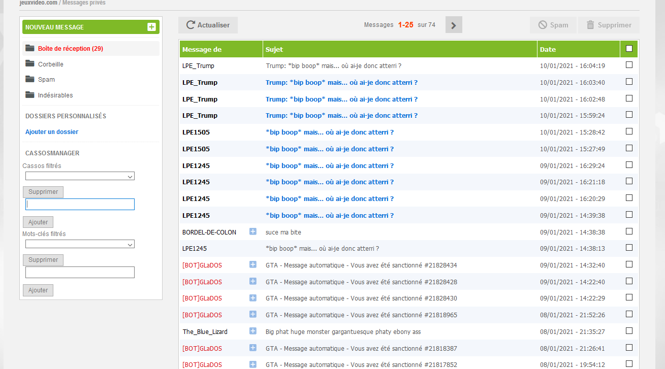Click the Ajouter un dossier link
The height and width of the screenshot is (369, 665).
coord(52,132)
